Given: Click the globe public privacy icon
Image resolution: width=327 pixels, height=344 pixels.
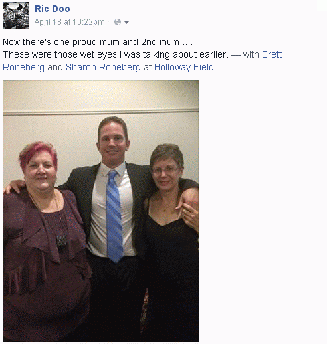Looking at the screenshot, I should click(x=118, y=22).
